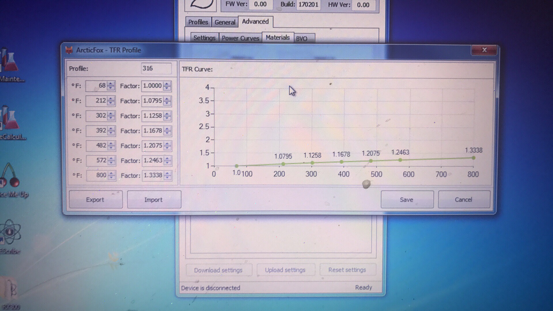Decrease the 1.2075 factor value
The image size is (553, 311).
tap(167, 148)
